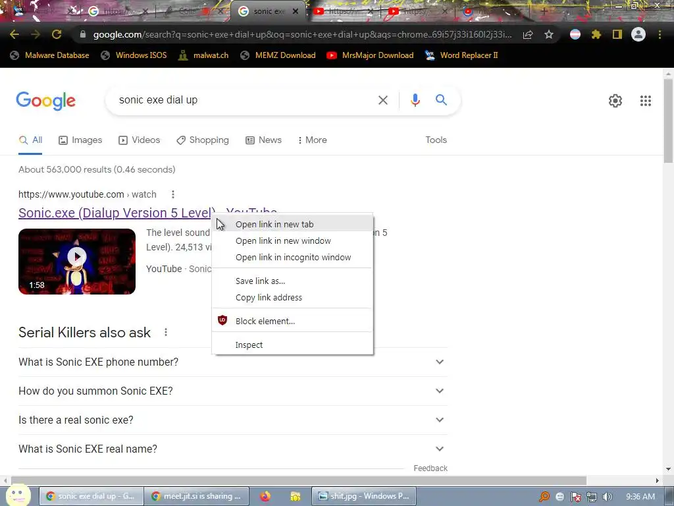Open Malware Database bookmark
This screenshot has height=506, width=674.
(49, 55)
